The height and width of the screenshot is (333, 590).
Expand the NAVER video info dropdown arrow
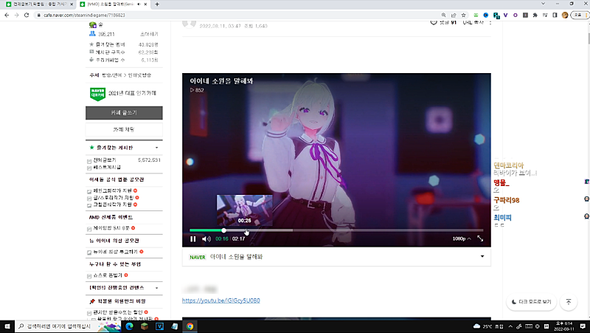[x=482, y=256]
